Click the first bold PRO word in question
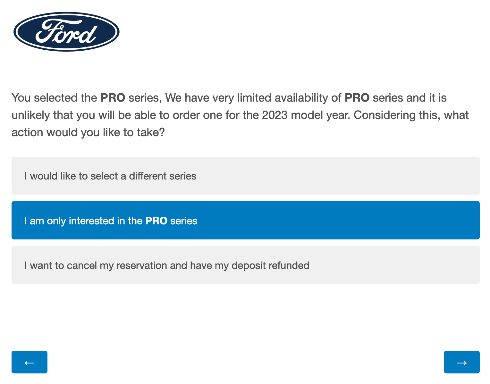490x384 pixels. pyautogui.click(x=113, y=98)
